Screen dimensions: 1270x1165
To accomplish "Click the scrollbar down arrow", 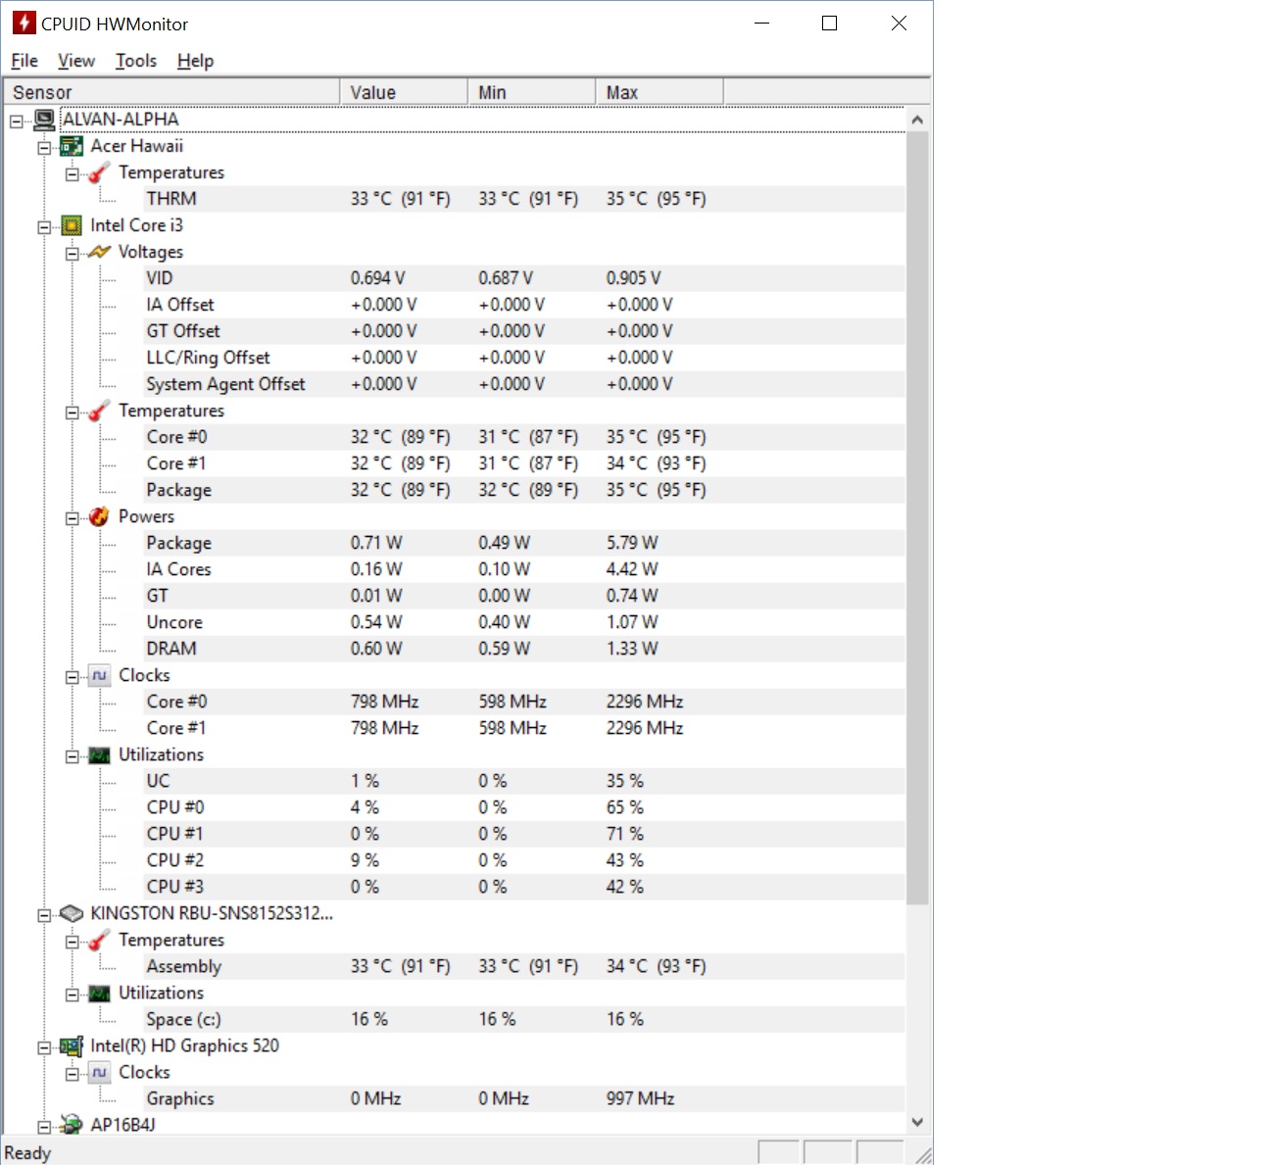I will [x=917, y=1122].
